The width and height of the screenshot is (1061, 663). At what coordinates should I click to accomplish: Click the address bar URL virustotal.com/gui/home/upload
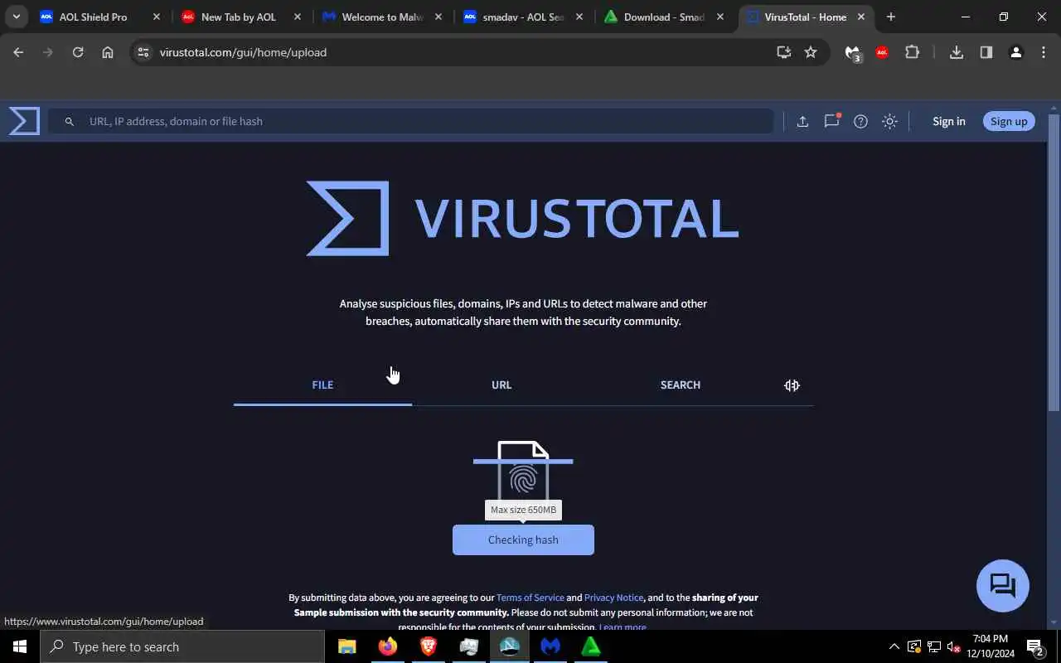point(243,52)
